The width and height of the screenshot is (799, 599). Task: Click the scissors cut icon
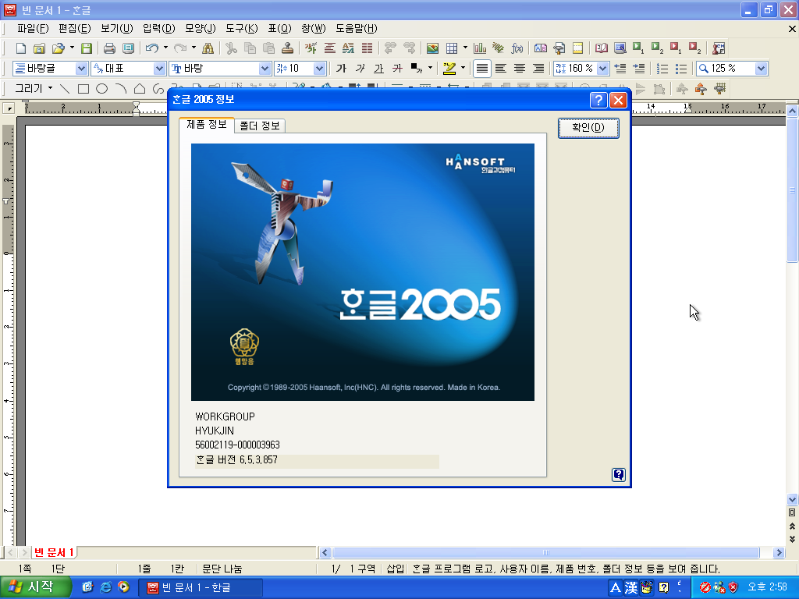click(x=231, y=48)
